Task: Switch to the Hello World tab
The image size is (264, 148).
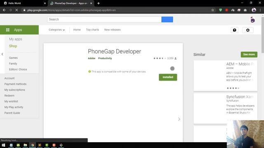Action: (25, 3)
